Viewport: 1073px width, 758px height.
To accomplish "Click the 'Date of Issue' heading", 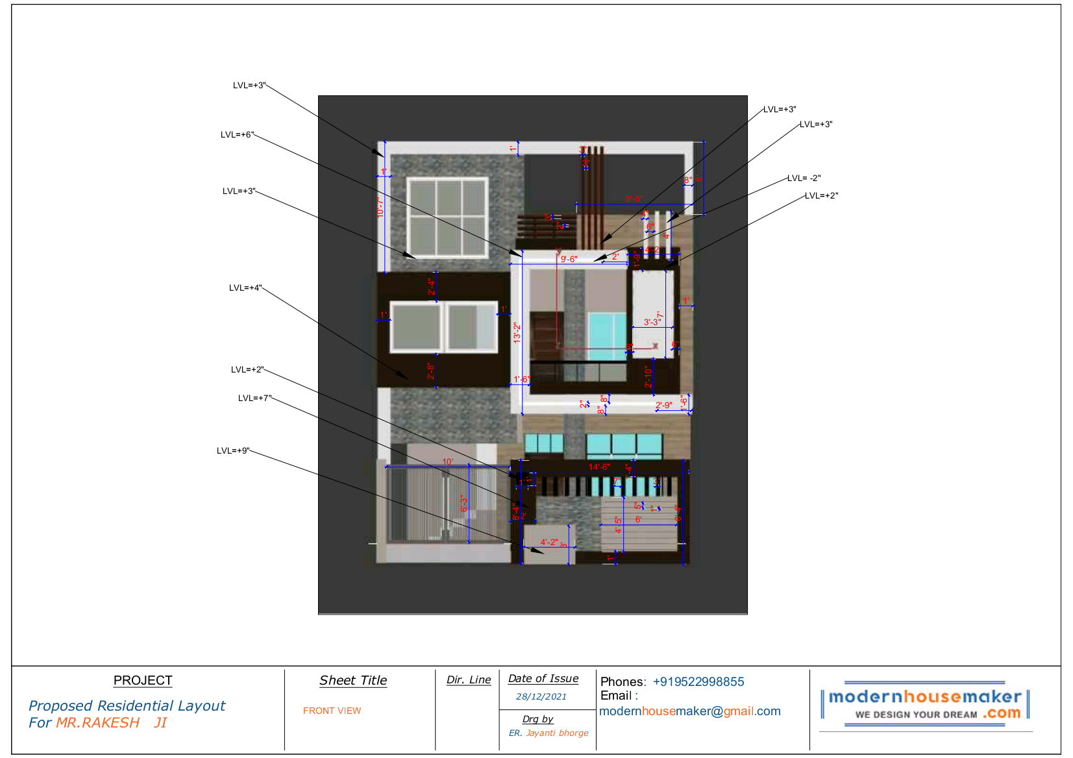I will 543,679.
